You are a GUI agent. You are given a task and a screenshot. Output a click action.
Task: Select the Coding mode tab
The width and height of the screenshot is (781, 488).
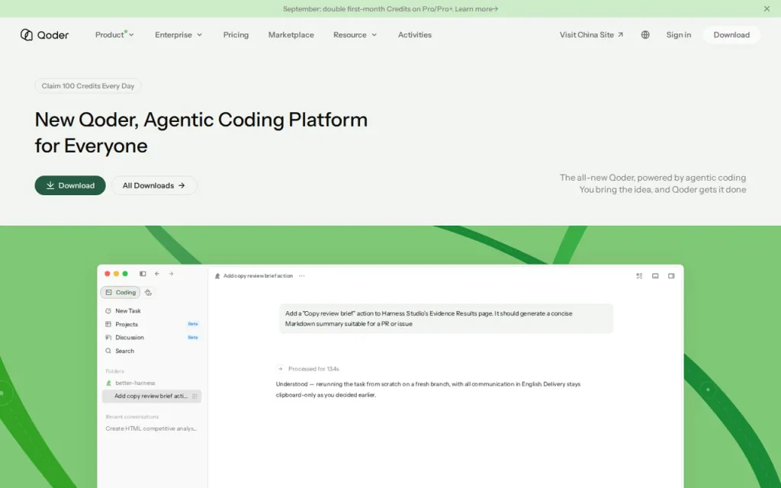[x=120, y=292]
